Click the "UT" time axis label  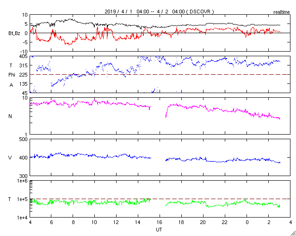point(159,230)
